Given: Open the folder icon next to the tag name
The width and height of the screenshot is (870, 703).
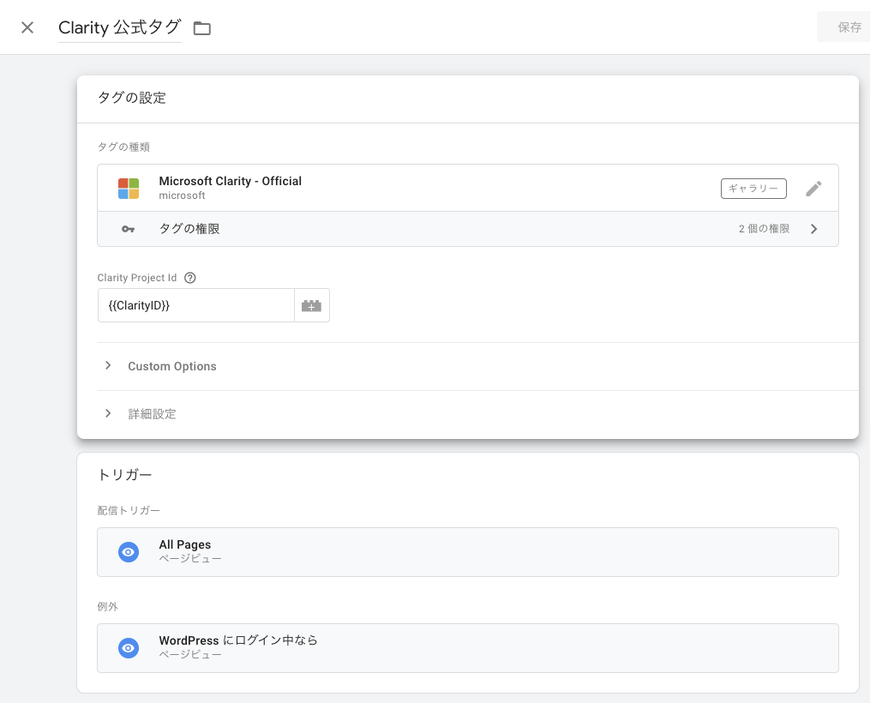Looking at the screenshot, I should click(x=202, y=27).
